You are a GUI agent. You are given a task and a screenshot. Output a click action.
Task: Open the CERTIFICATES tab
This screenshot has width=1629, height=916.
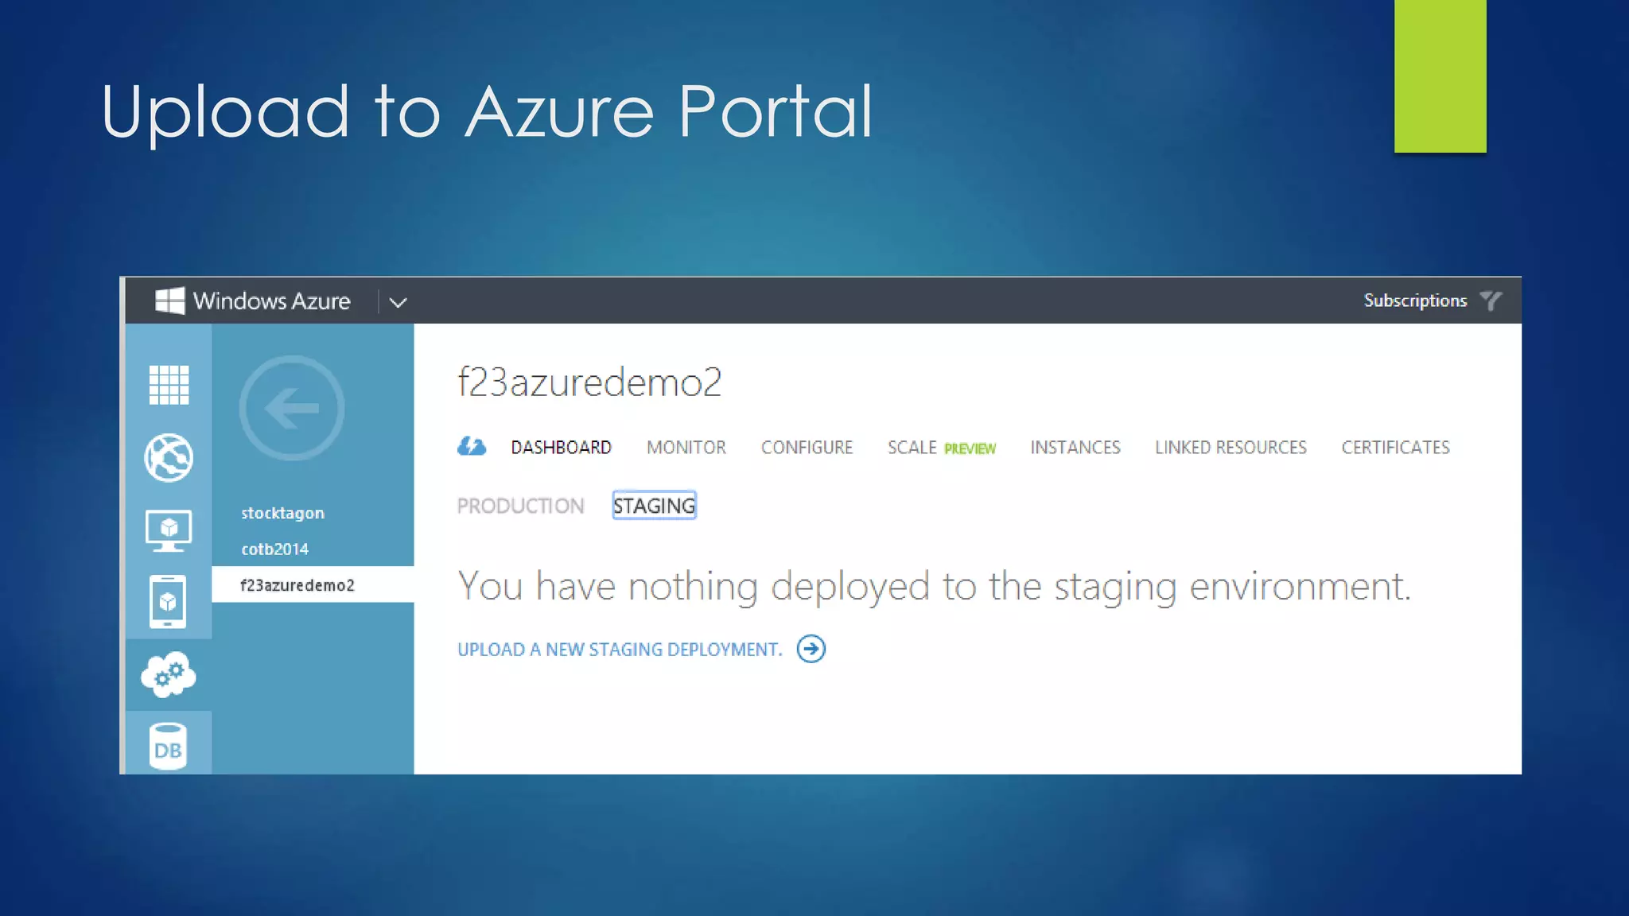pos(1395,448)
